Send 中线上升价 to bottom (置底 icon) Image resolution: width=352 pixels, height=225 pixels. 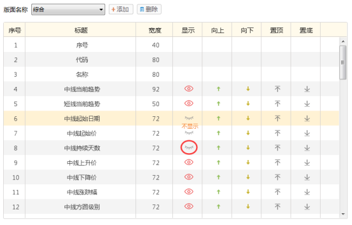point(307,162)
